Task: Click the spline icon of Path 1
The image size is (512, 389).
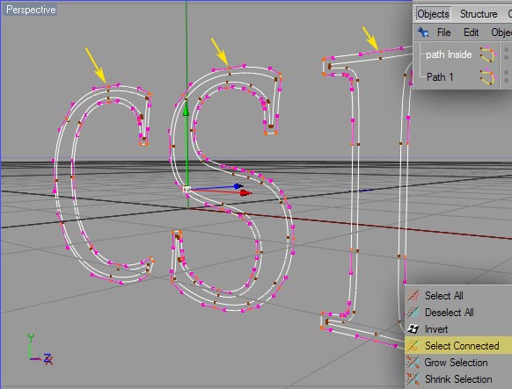Action: coord(487,77)
